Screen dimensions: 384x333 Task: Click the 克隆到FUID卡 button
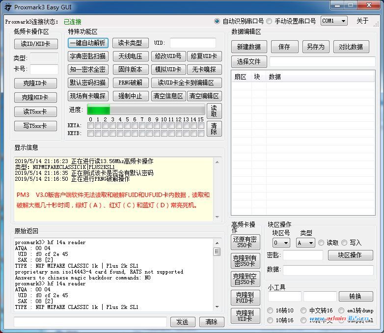[x=246, y=298]
